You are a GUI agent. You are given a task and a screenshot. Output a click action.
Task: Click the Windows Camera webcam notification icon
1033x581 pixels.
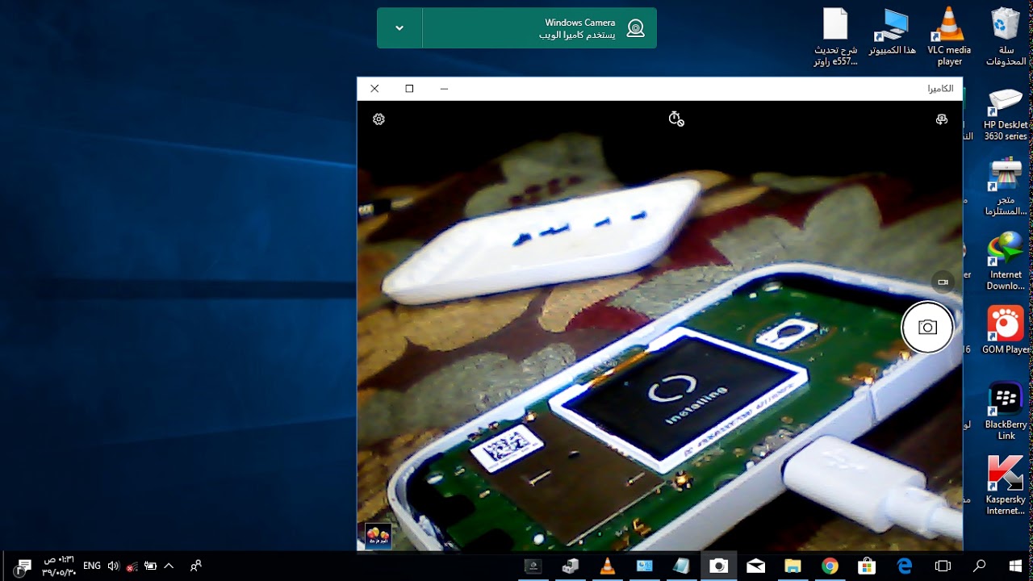(636, 28)
